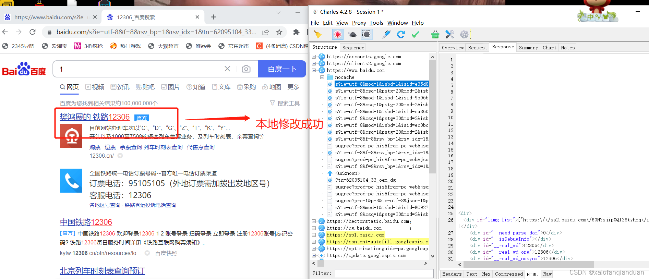This screenshot has width=649, height=279.
Task: Click the camera image search icon
Action: [x=246, y=69]
